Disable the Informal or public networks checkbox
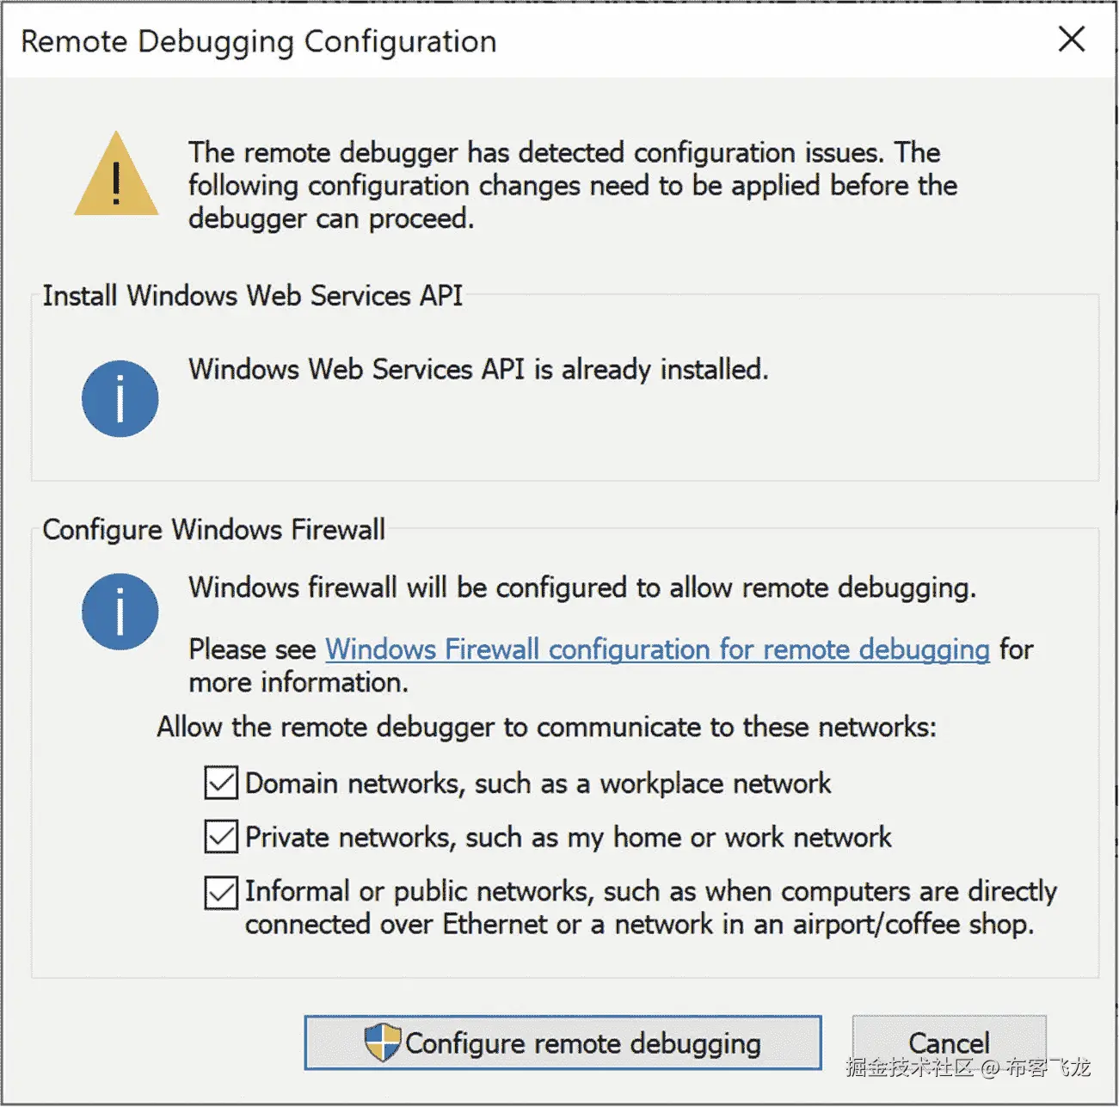The width and height of the screenshot is (1119, 1107). (x=221, y=892)
